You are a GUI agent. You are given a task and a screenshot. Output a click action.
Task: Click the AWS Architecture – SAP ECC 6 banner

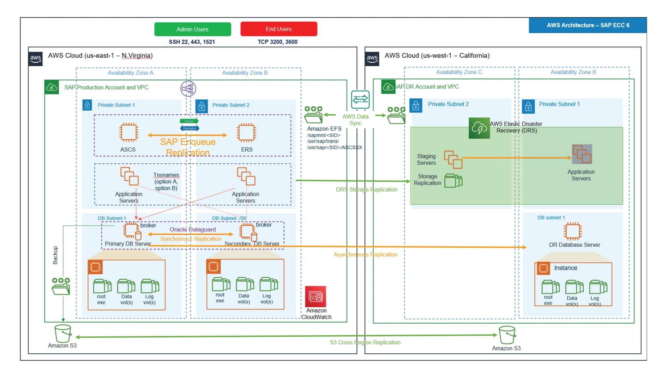click(x=587, y=25)
